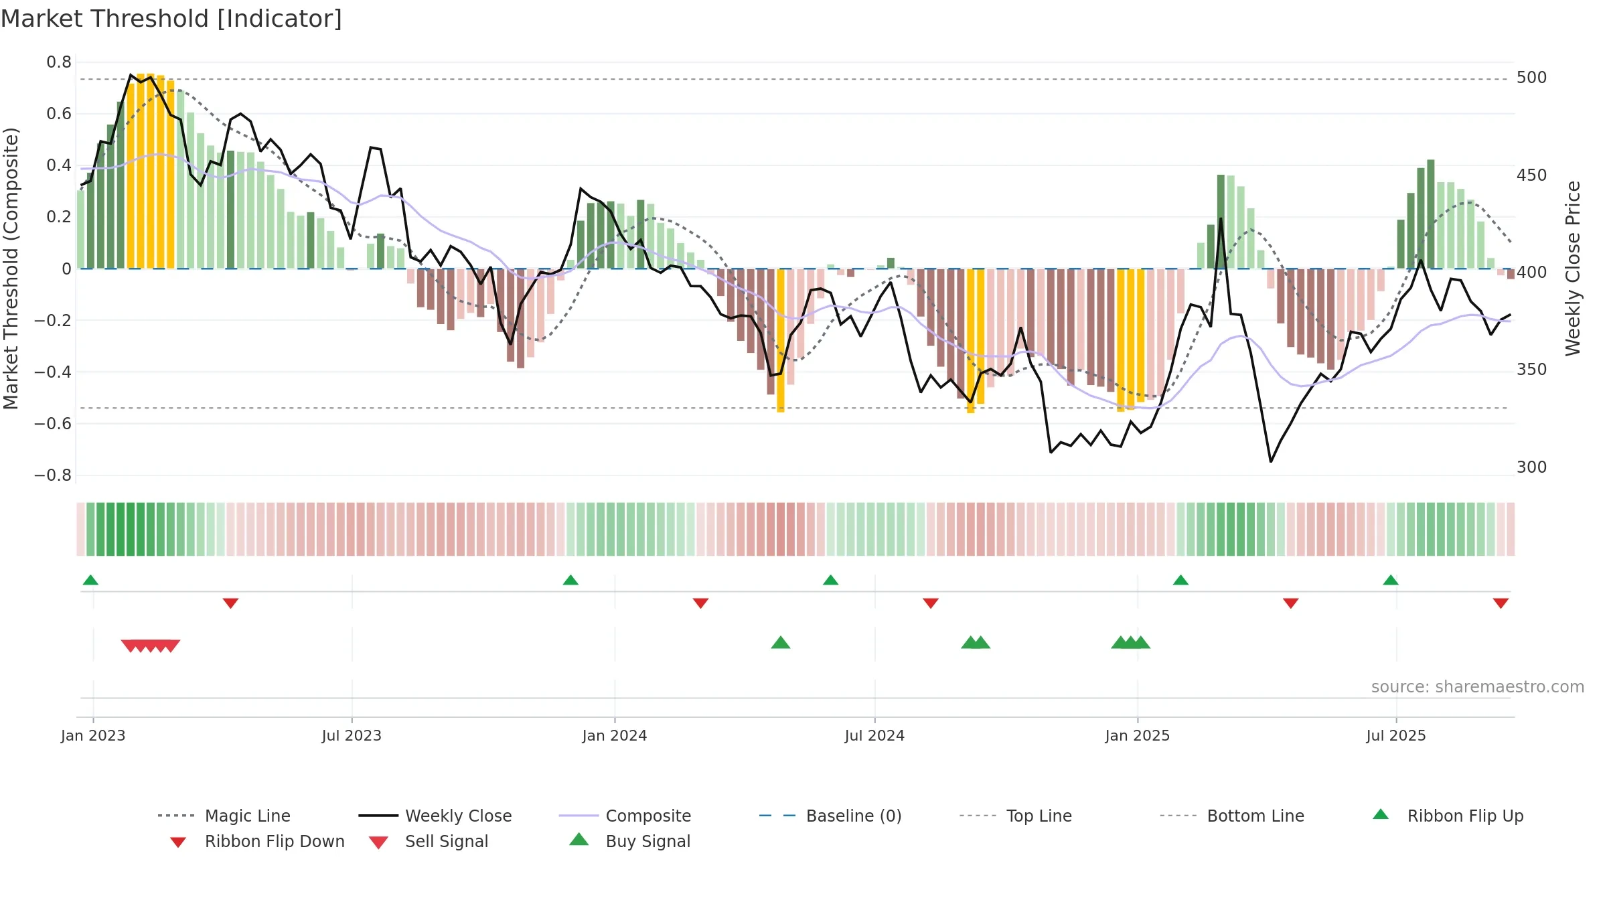Toggle the Magic Line legend entry
1607x904 pixels.
click(224, 816)
